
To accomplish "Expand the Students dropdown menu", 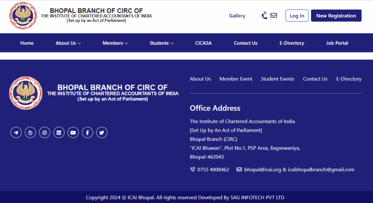I will 161,43.
